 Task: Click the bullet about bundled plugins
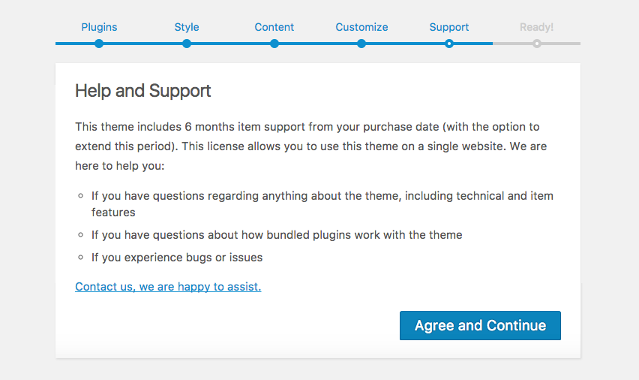277,235
